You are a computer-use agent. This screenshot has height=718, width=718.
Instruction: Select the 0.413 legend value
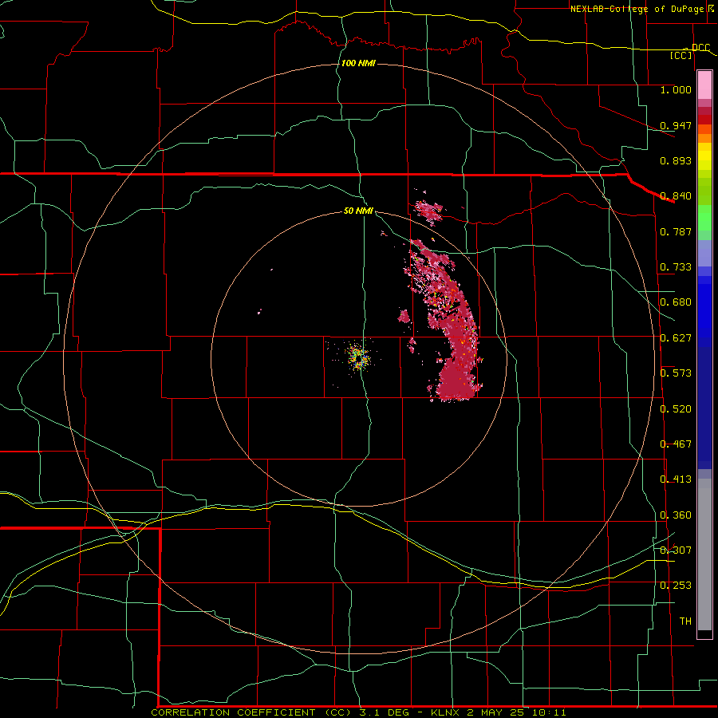click(676, 479)
